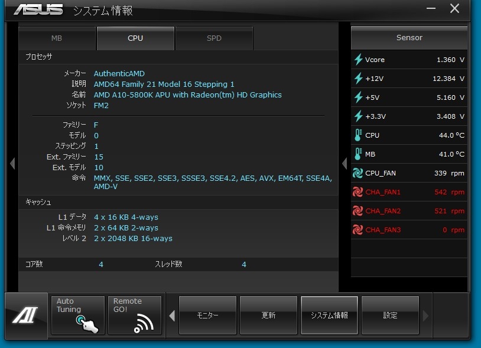The image size is (481, 348).
Task: Click the red CHA_FAN1 fan icon
Action: click(357, 192)
